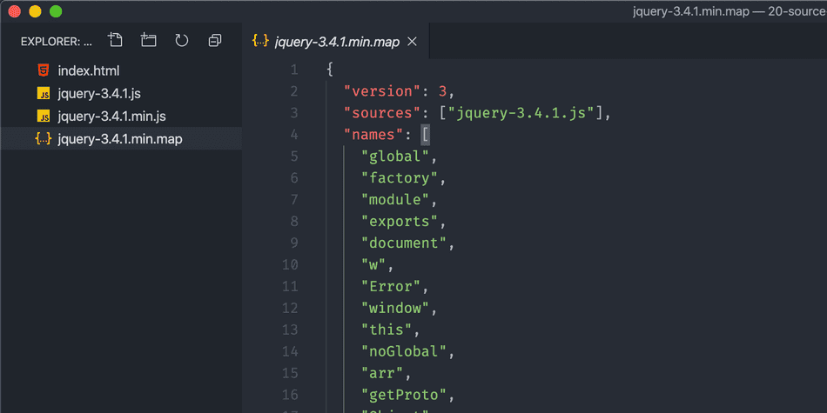
Task: Click the JS icon beside jquery-3.4.1.js
Action: (x=43, y=93)
